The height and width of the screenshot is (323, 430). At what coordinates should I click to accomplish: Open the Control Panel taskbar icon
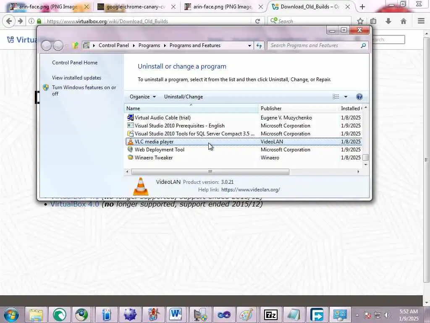pos(340,315)
